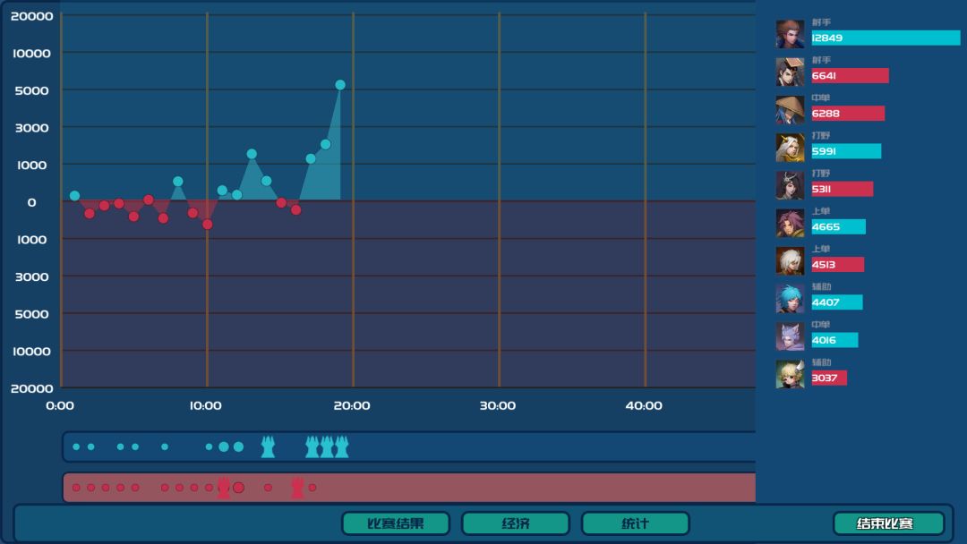Click the hero portrait next to 4665
Screen dimensions: 967x544
(790, 223)
